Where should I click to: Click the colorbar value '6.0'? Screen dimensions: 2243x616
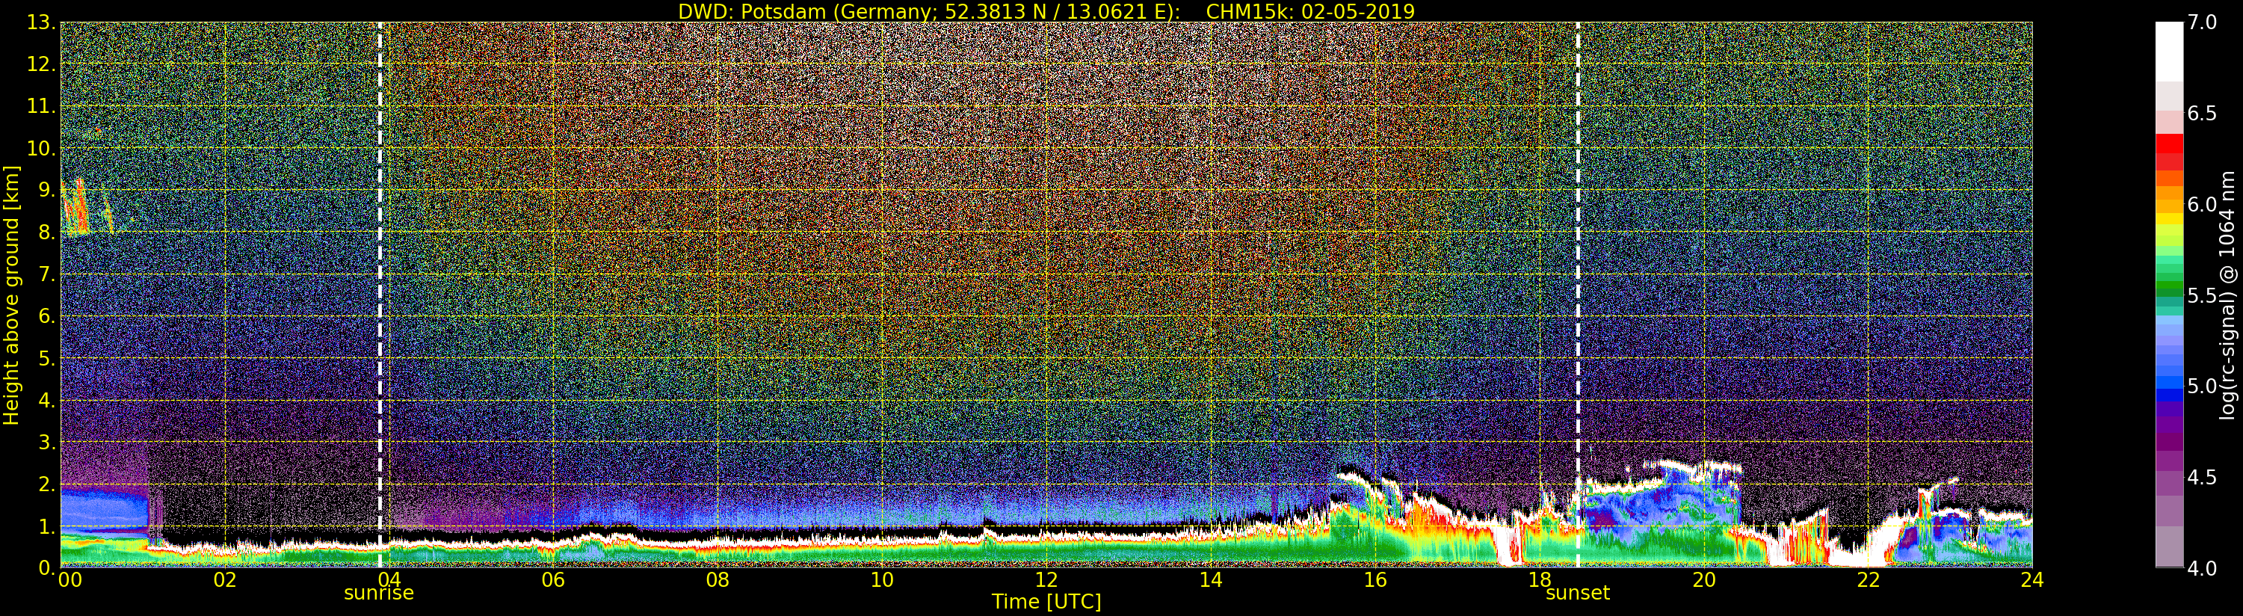[2202, 204]
